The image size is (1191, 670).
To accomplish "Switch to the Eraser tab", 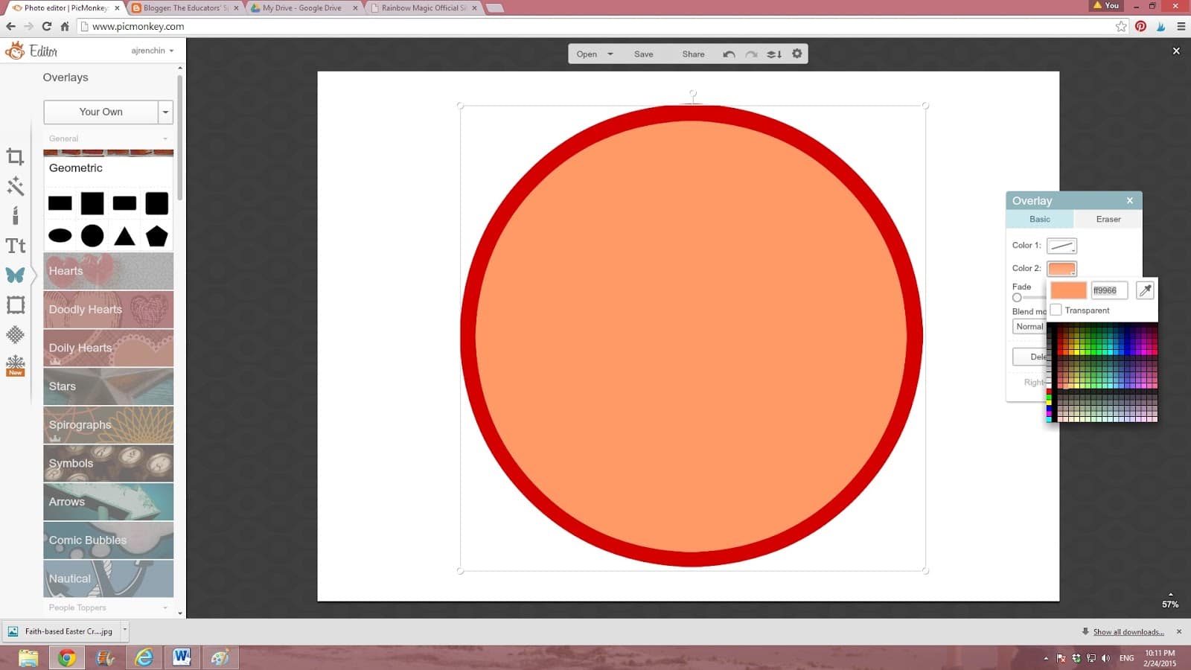I will (1108, 219).
